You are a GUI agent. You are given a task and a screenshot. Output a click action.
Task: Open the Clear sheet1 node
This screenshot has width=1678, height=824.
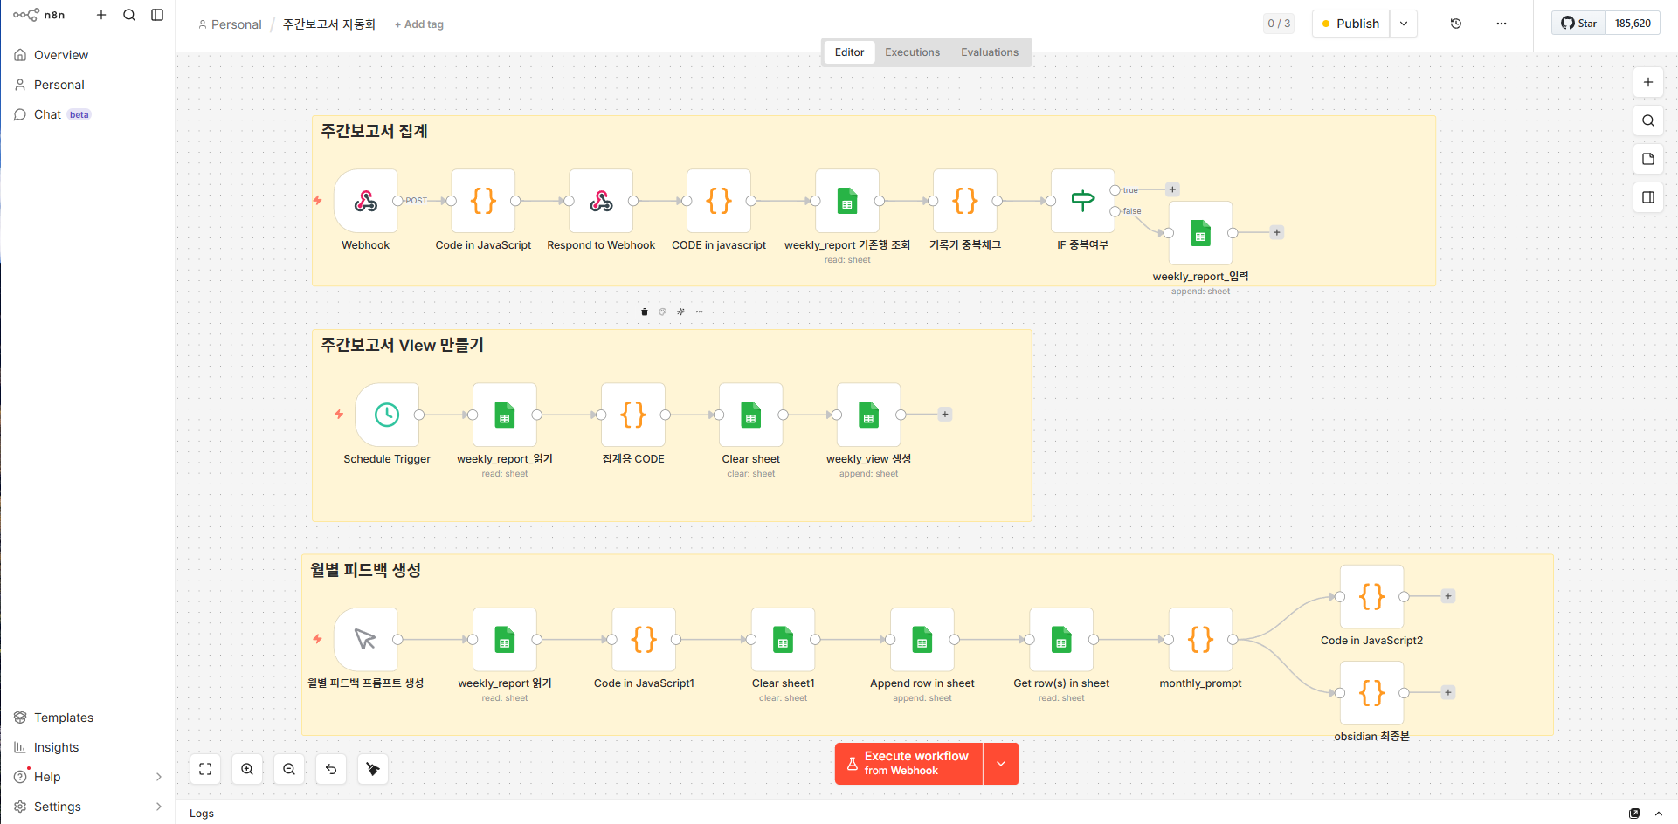[x=783, y=640]
